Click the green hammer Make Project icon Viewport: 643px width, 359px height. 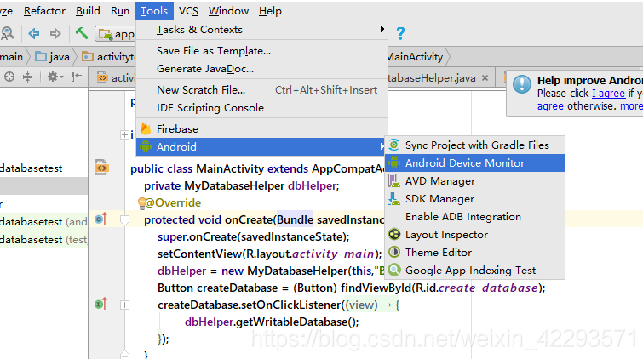tap(81, 33)
